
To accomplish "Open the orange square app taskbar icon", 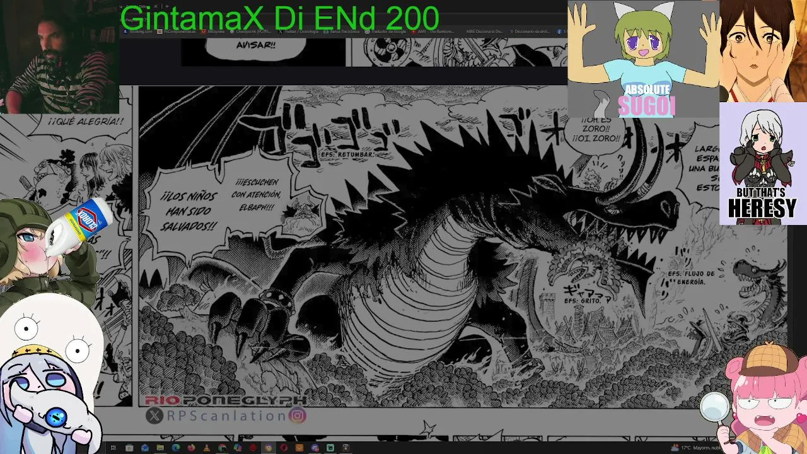I will tap(299, 448).
